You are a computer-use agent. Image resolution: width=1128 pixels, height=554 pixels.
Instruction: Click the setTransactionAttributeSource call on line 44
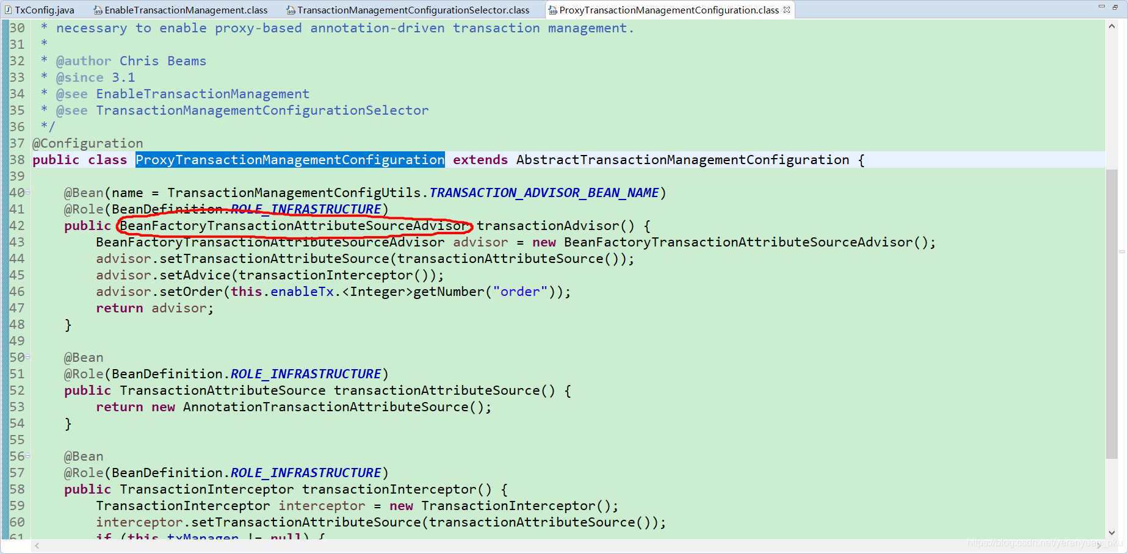tap(274, 259)
